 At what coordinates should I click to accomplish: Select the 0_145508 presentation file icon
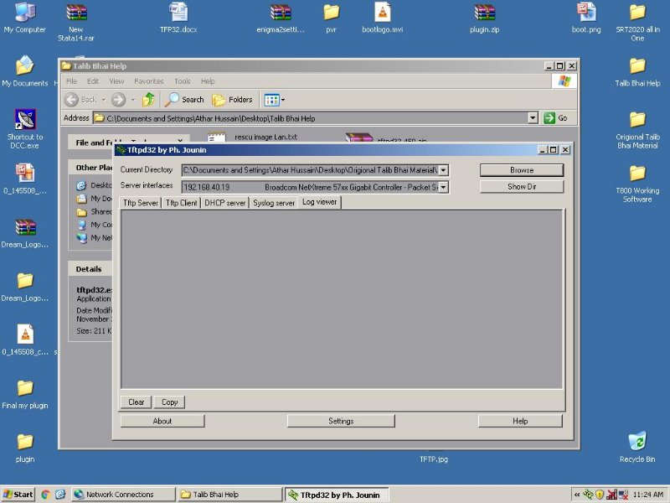[x=25, y=179]
